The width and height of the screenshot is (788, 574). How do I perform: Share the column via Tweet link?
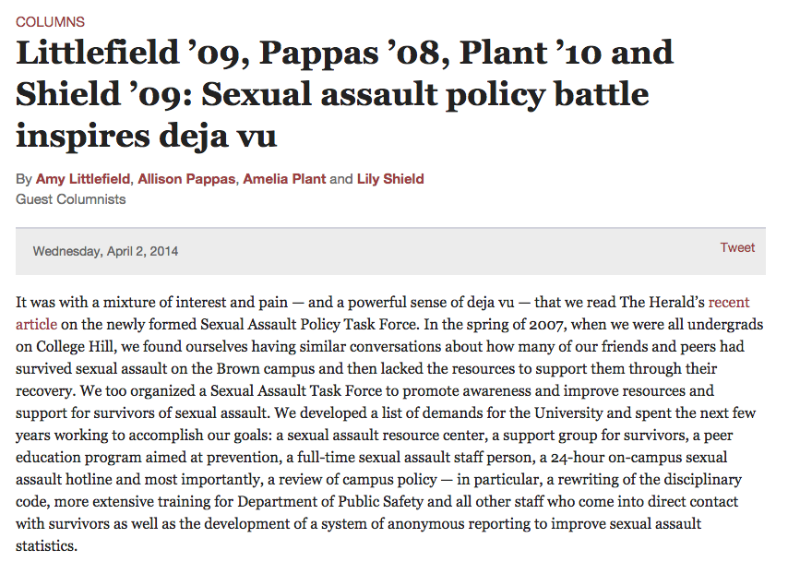tap(737, 247)
